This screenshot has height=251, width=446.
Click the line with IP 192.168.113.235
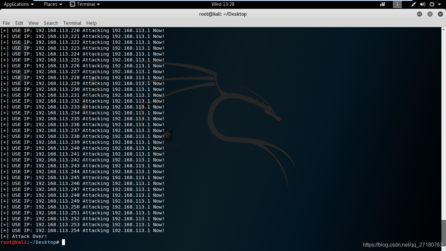pos(83,119)
